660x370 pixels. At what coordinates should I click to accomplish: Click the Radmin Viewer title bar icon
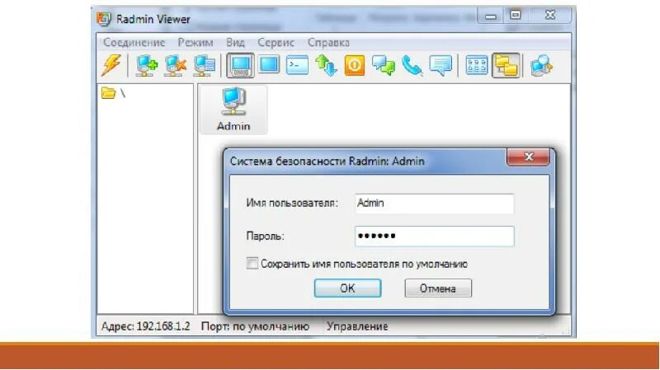[104, 19]
